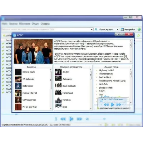Select Metallica in Похожие исполнители

[66, 100]
